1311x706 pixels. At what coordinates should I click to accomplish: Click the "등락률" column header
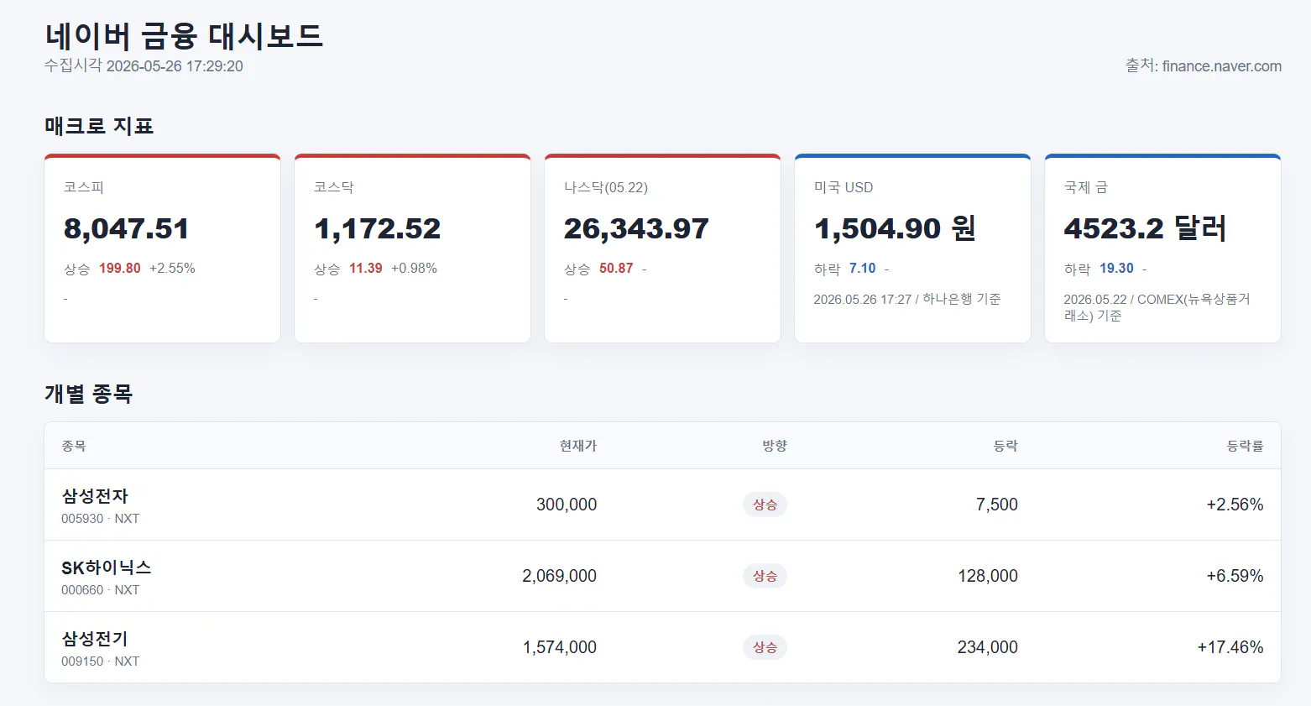[1246, 446]
